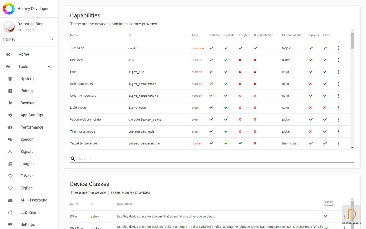Click the LED Ring circle icon

(x=10, y=212)
